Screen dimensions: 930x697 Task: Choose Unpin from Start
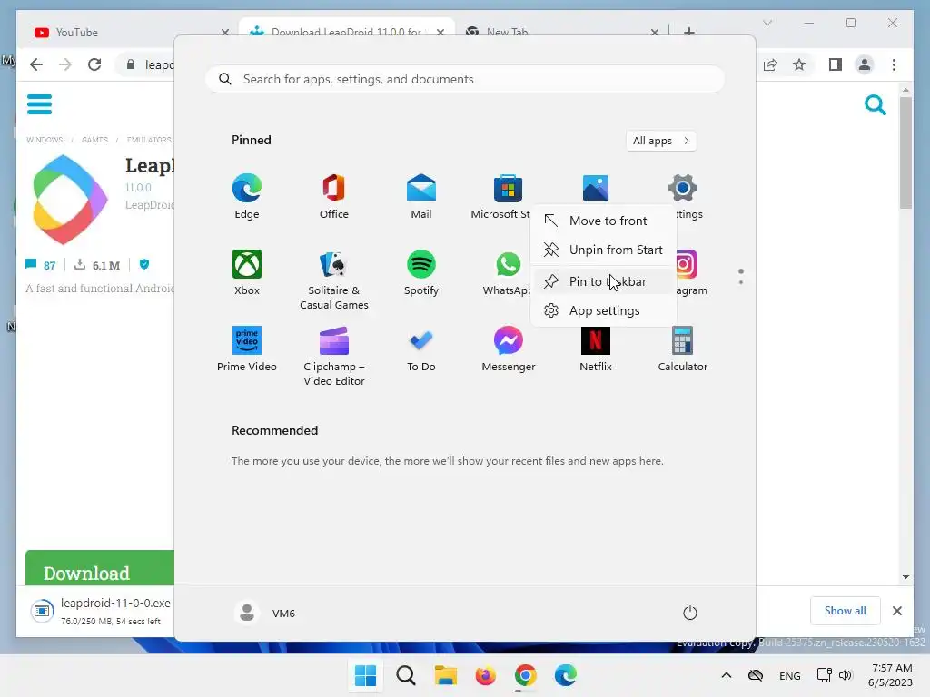604,250
